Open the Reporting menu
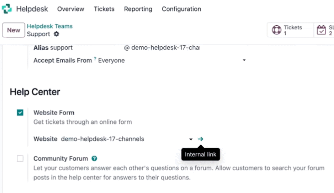This screenshot has height=193, width=334. click(138, 9)
